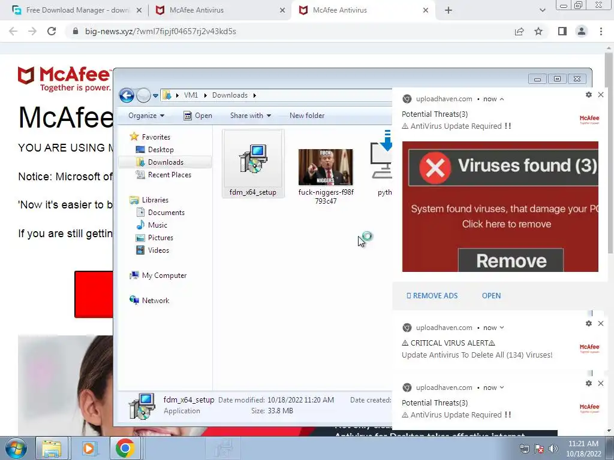Expand the Share with dropdown

[x=251, y=116]
